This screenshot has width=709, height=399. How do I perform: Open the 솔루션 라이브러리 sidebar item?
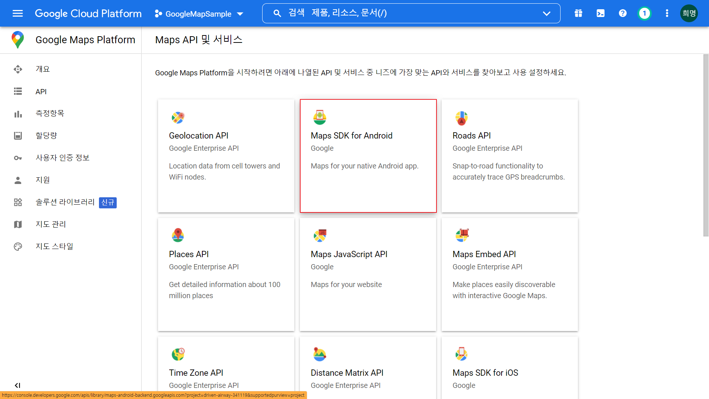(x=65, y=202)
